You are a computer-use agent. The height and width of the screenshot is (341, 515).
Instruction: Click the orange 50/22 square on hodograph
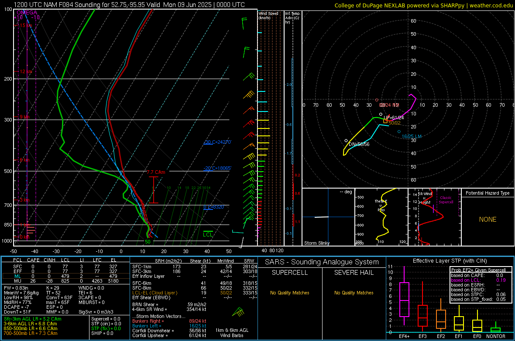tap(385, 121)
